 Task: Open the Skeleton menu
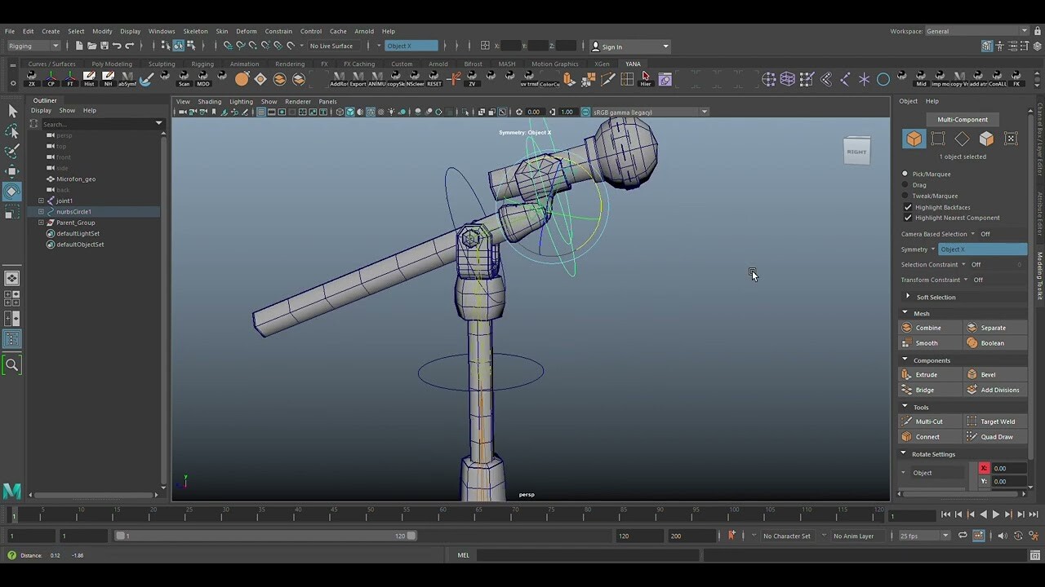coord(195,31)
